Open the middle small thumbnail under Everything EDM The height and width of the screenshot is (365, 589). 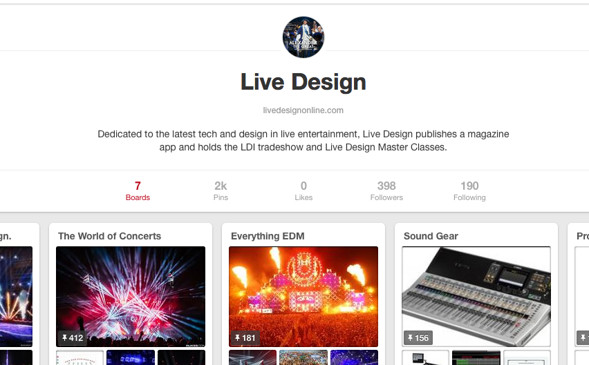pyautogui.click(x=303, y=357)
